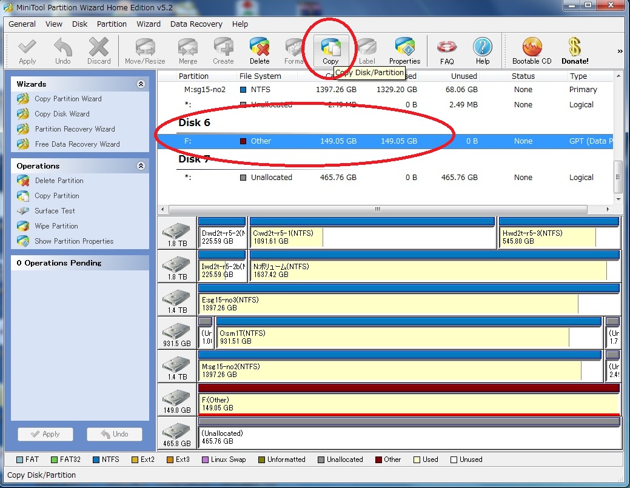Click the 931.5 GB disk drive icon
630x488 pixels.
pyautogui.click(x=176, y=332)
